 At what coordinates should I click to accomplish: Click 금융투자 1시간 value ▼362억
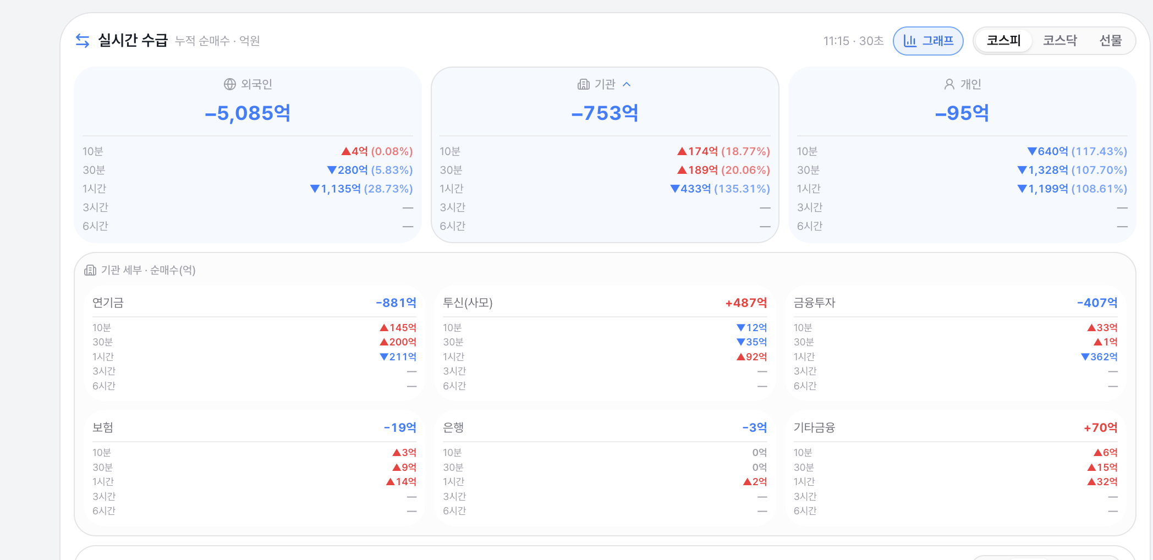pos(1099,356)
